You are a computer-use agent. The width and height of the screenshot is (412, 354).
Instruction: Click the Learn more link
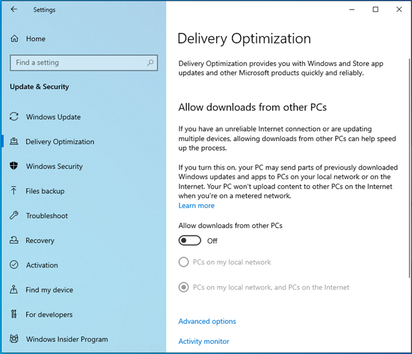(x=196, y=205)
